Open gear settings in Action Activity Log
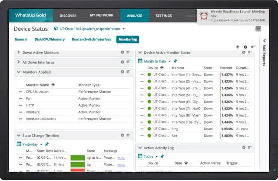The image size is (278, 181). (x=244, y=148)
